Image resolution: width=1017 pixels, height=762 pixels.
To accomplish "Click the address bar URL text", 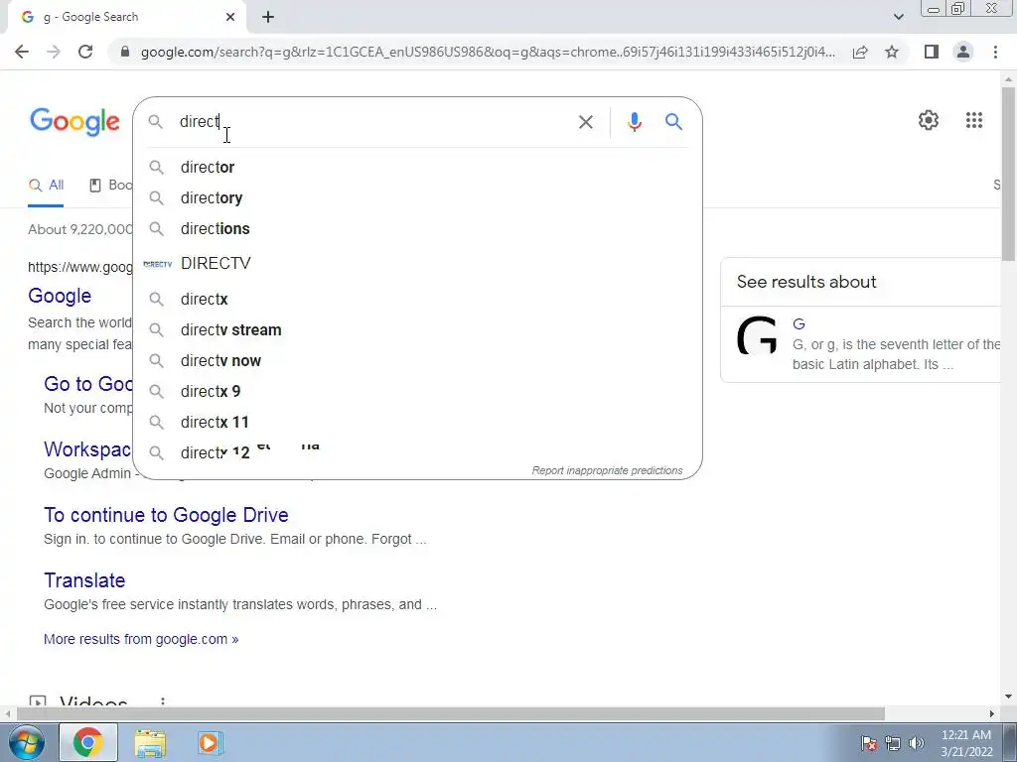I will point(488,52).
